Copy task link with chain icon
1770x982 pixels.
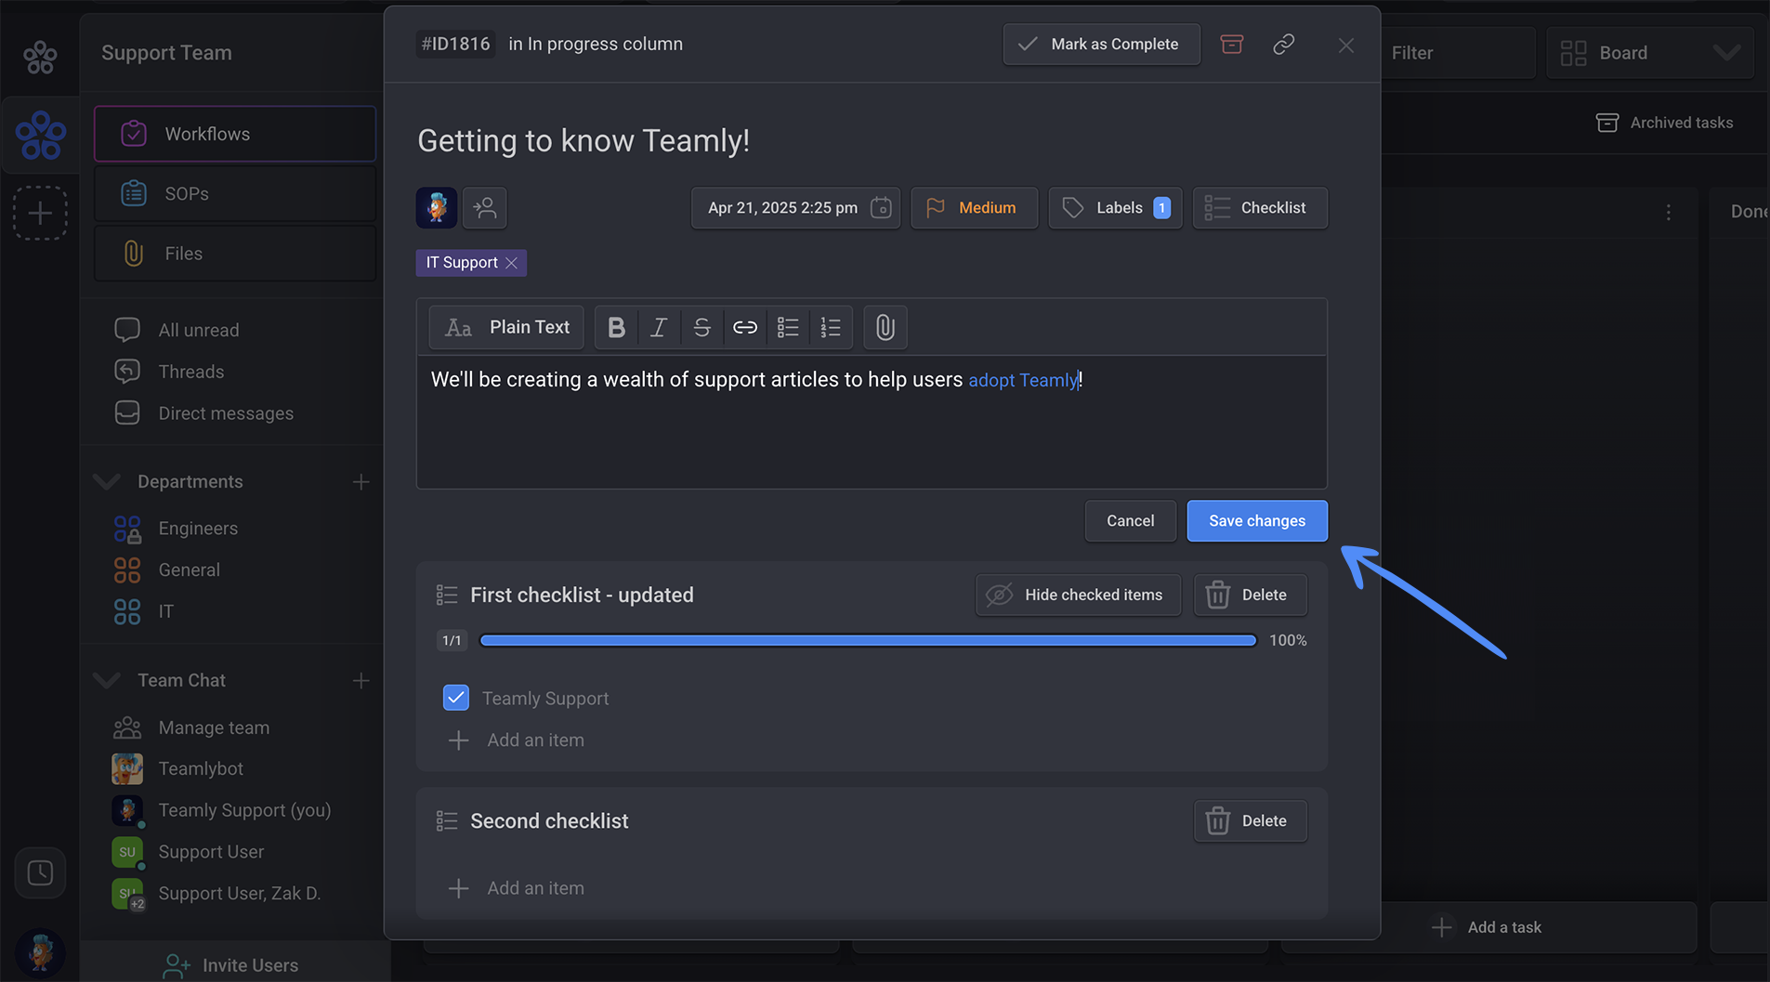[x=1283, y=44]
